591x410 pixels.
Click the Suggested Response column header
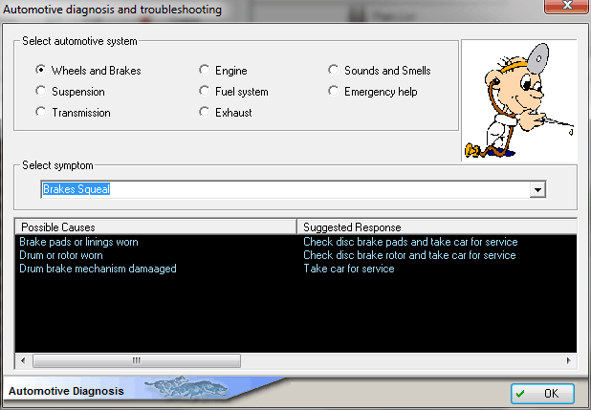(435, 227)
